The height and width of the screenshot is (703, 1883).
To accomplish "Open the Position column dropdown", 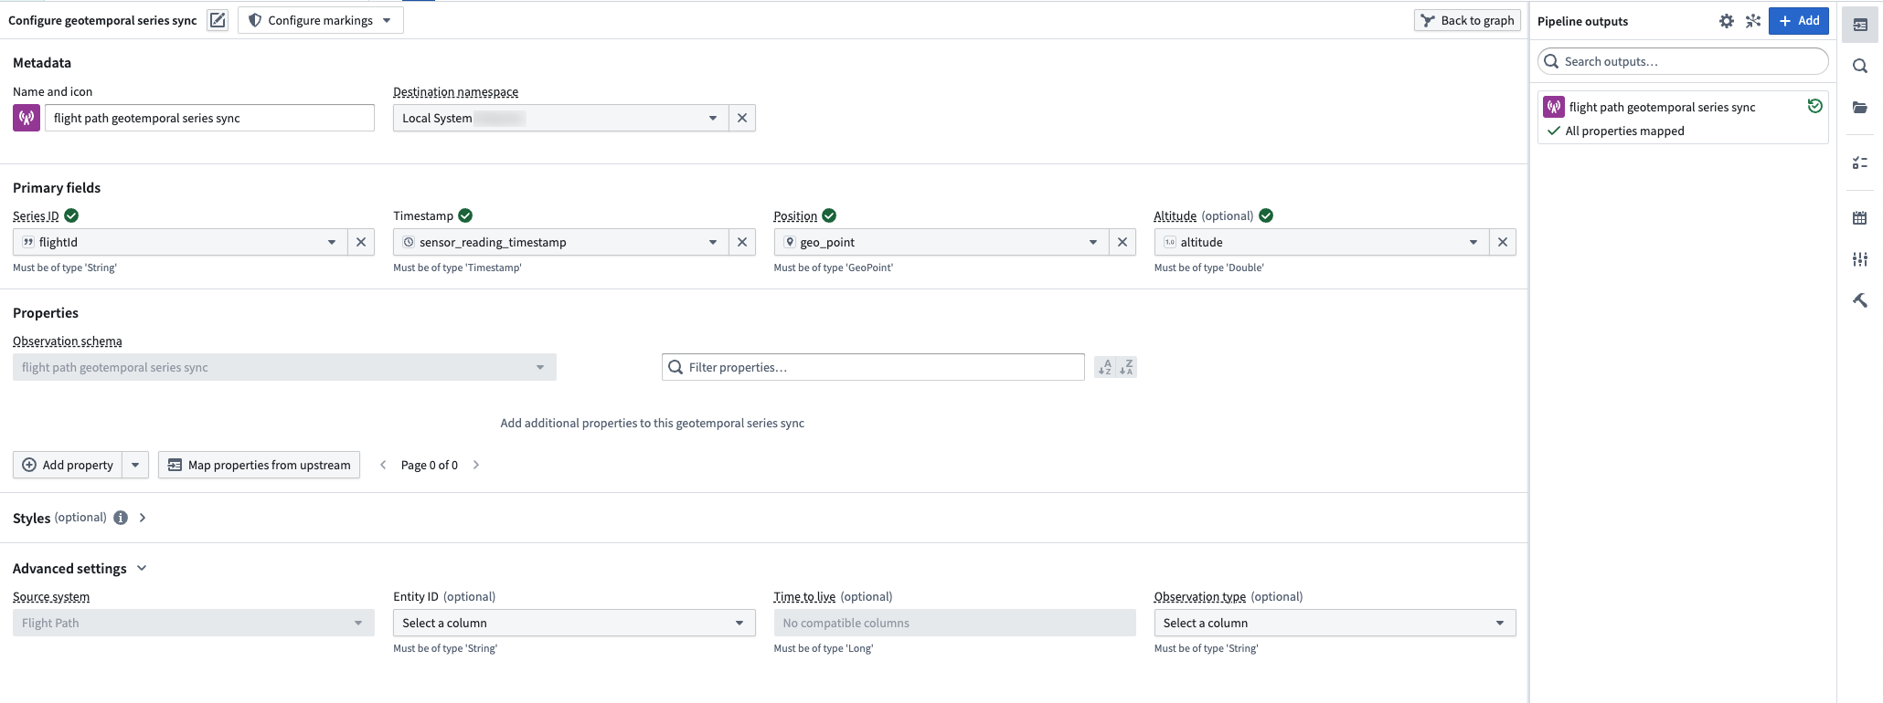I will point(941,242).
